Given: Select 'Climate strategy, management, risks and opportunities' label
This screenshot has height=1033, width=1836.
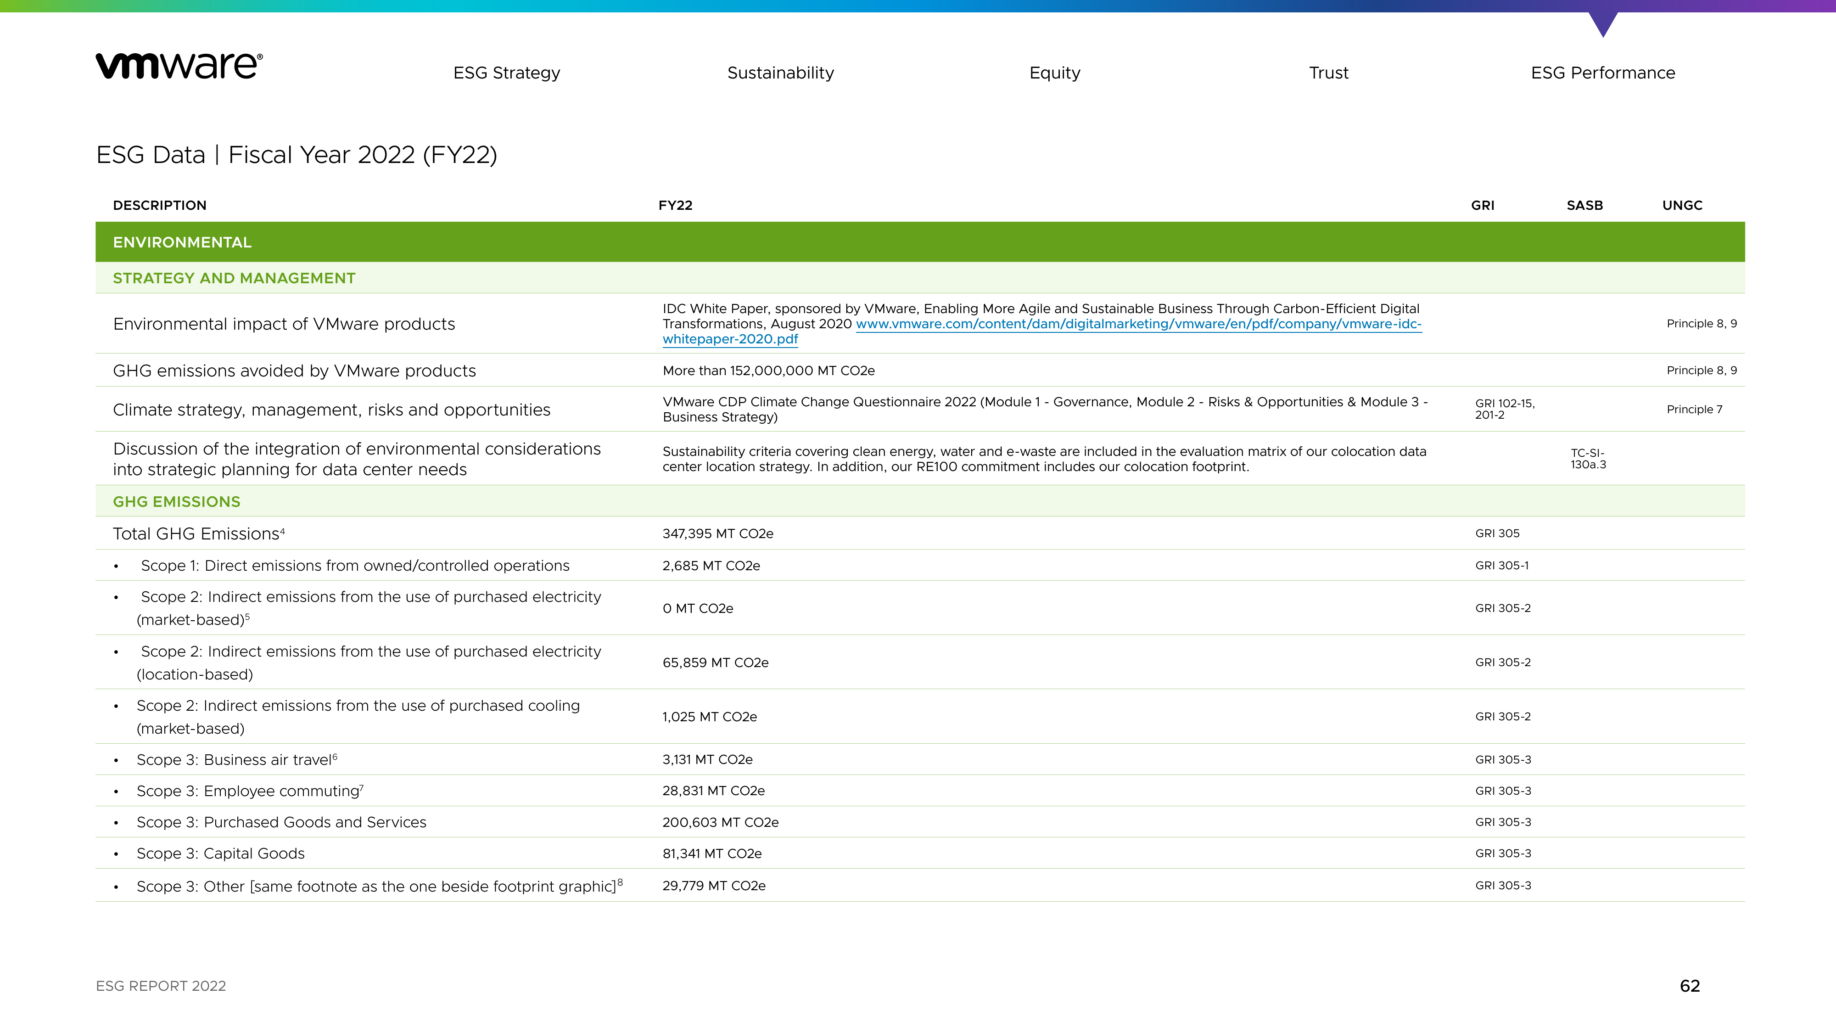Looking at the screenshot, I should 331,410.
